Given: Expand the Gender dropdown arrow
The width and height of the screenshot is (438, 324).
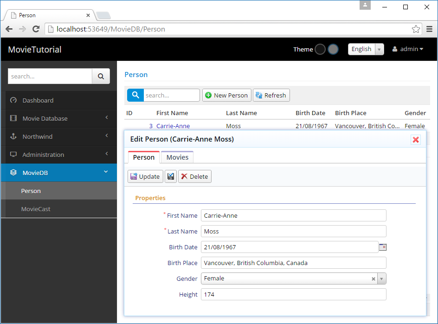Looking at the screenshot, I should pyautogui.click(x=381, y=279).
